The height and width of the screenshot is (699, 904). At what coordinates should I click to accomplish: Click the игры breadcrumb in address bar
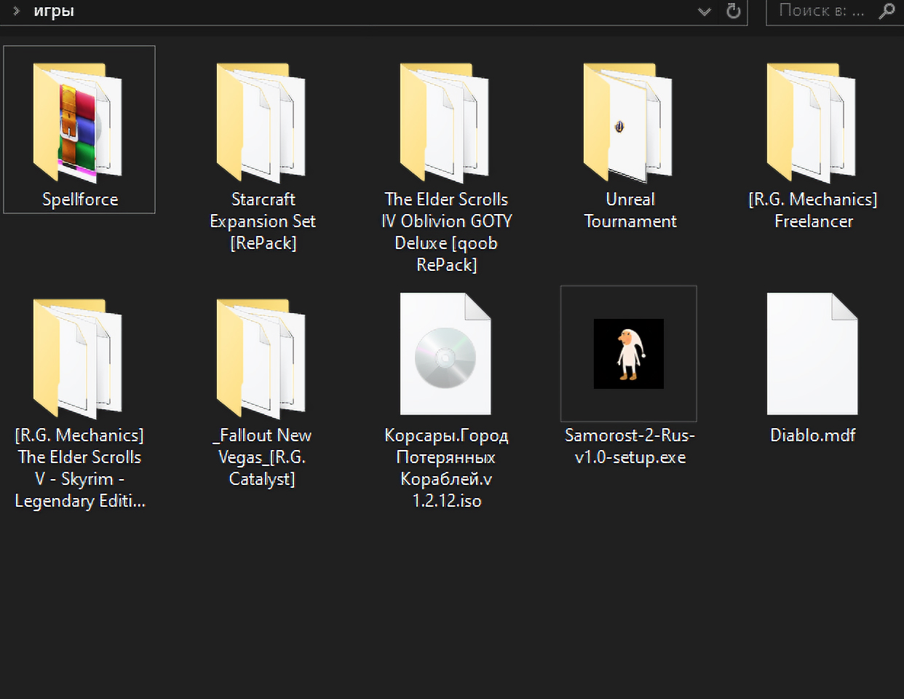54,11
